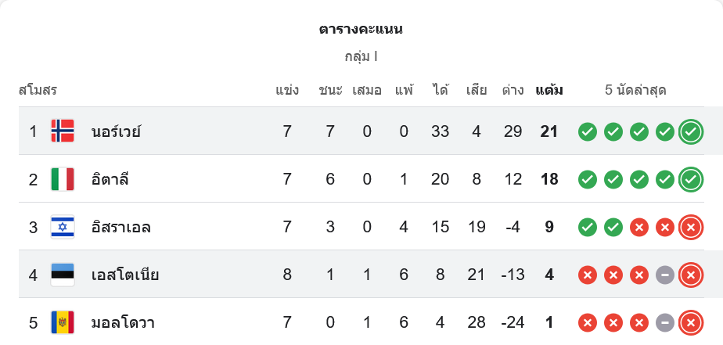Screen dimensions: 723x345
Task: Click the Moldova flag icon
Action: 63,322
